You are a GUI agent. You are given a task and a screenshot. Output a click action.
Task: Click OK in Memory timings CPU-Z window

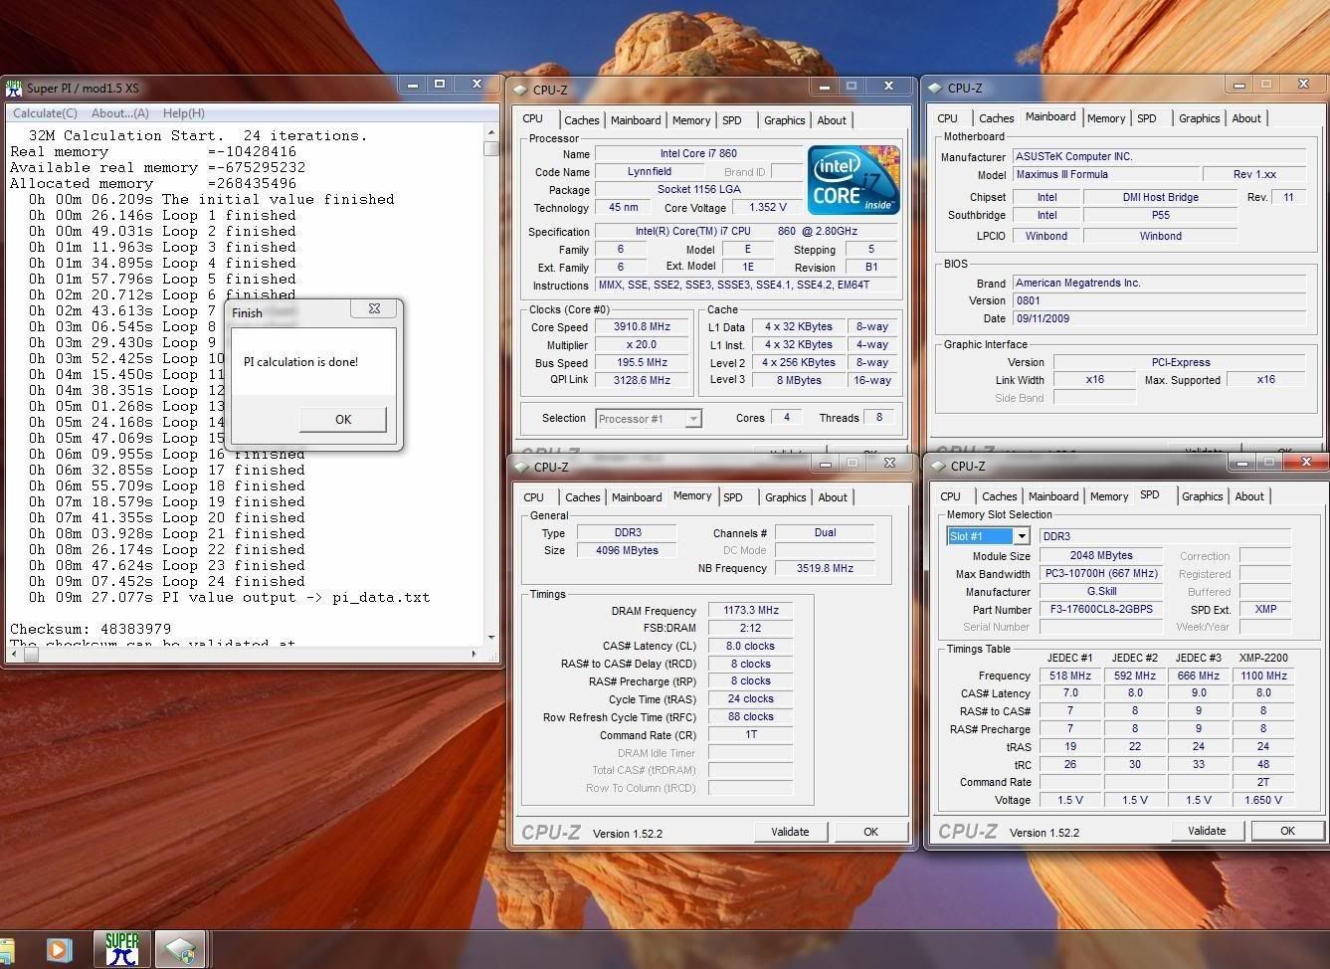click(870, 832)
